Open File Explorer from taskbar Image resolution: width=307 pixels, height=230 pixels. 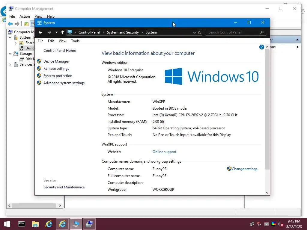click(x=35, y=224)
